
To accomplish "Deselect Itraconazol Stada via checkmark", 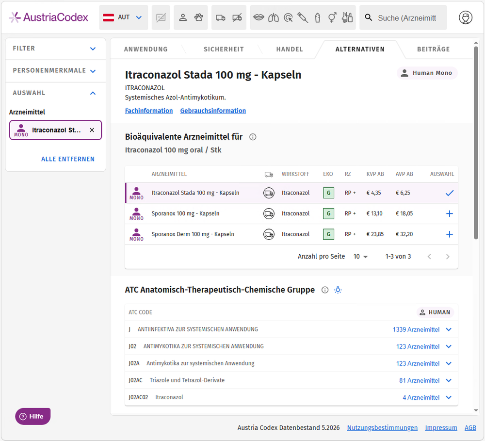I will click(450, 193).
